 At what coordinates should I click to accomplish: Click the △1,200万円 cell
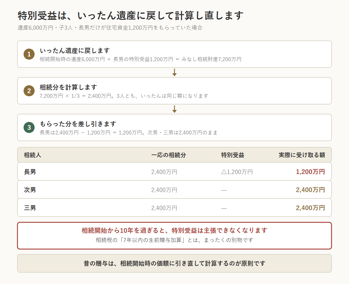click(237, 172)
